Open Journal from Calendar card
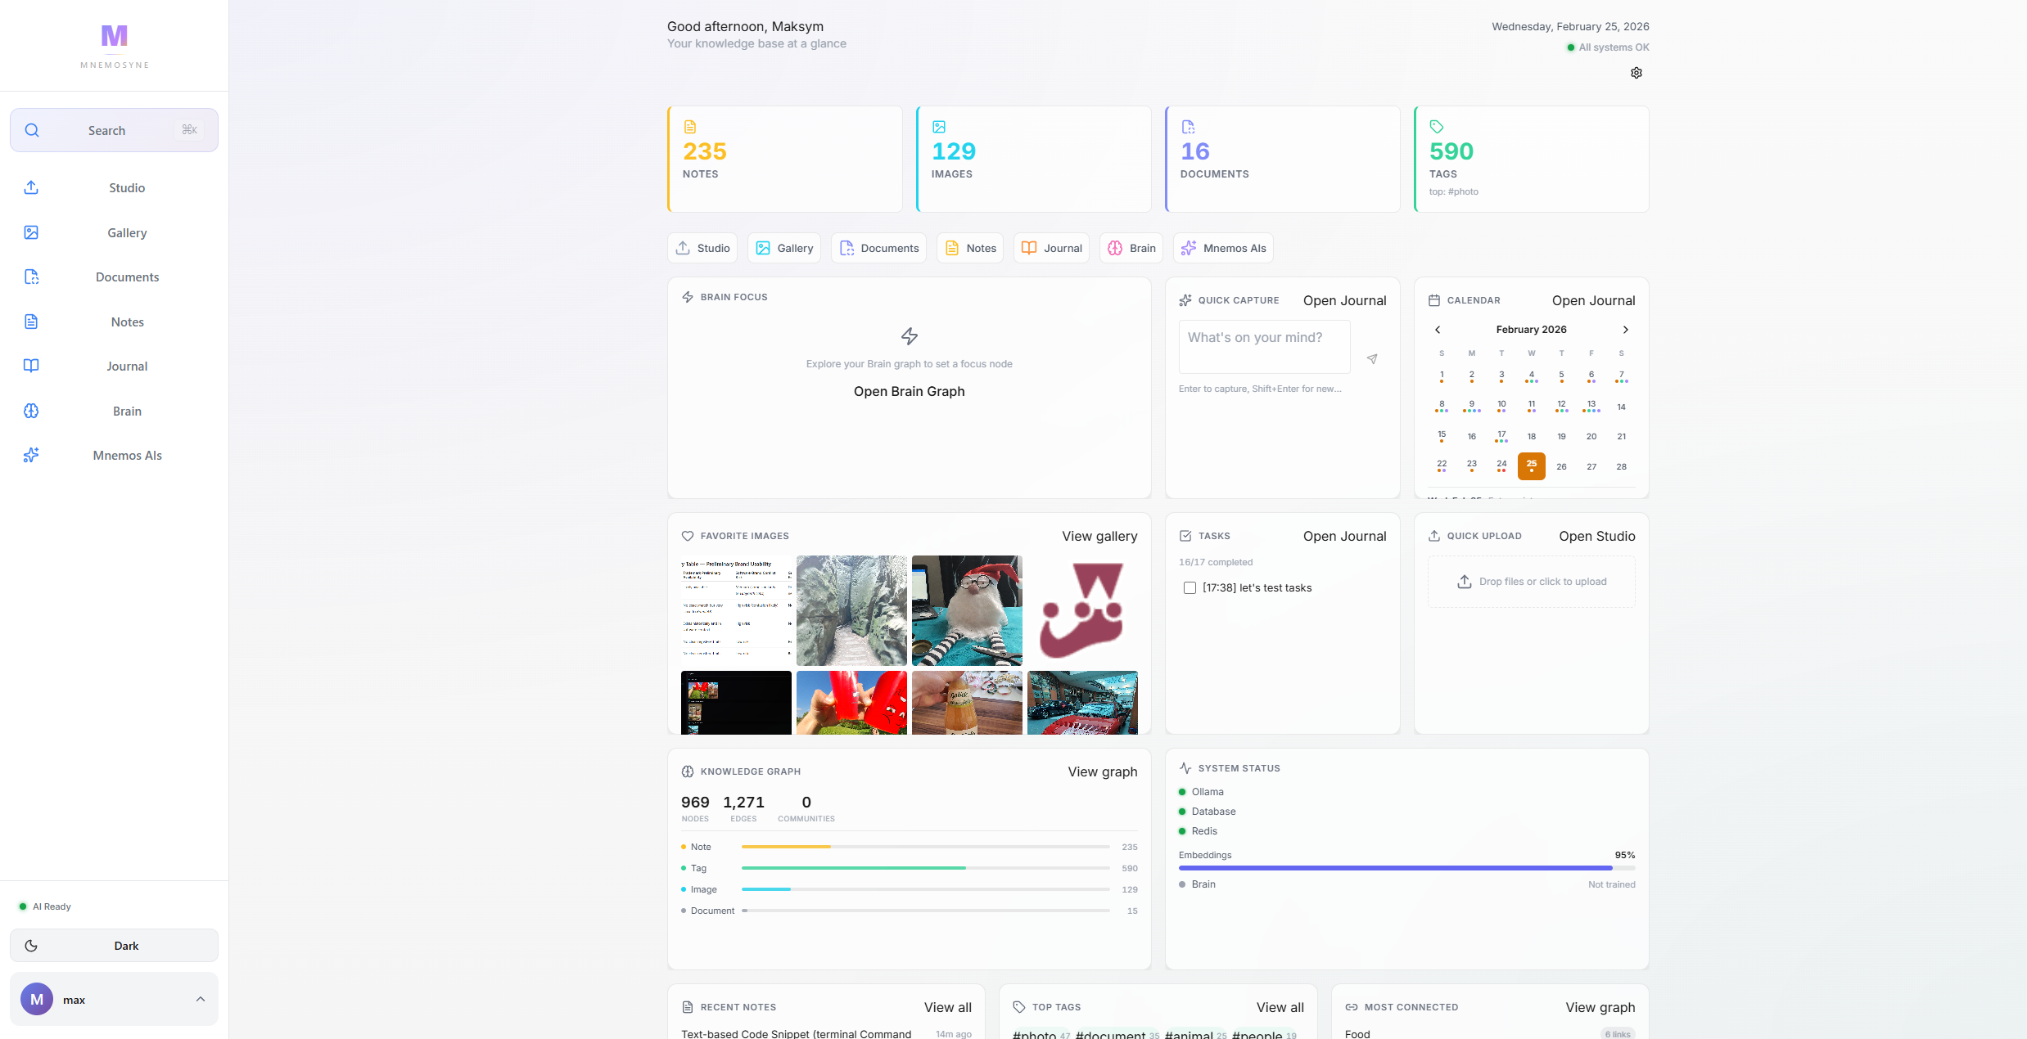2027x1039 pixels. pos(1594,301)
